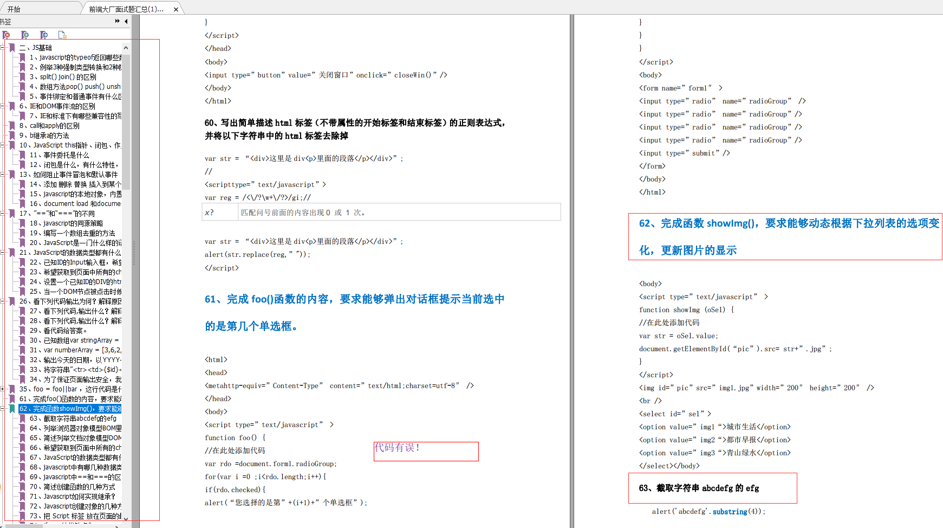Image resolution: width=943 pixels, height=528 pixels.
Task: Jump to bookmark 4、数组方法pop() push()
Action: click(75, 87)
